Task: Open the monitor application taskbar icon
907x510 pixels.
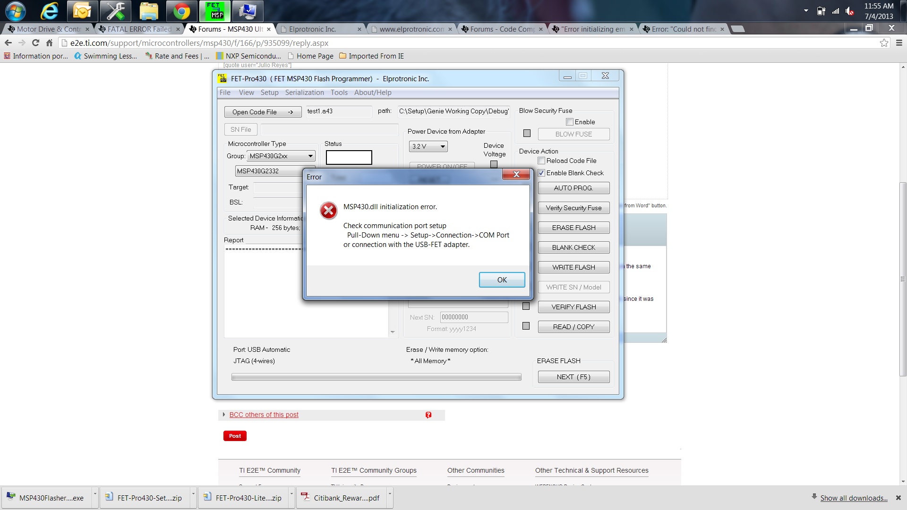Action: [248, 11]
